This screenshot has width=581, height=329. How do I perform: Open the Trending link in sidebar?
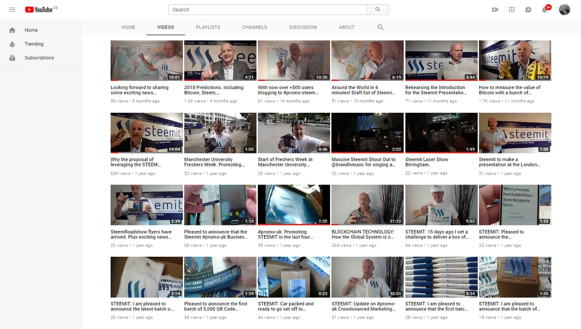pos(34,44)
